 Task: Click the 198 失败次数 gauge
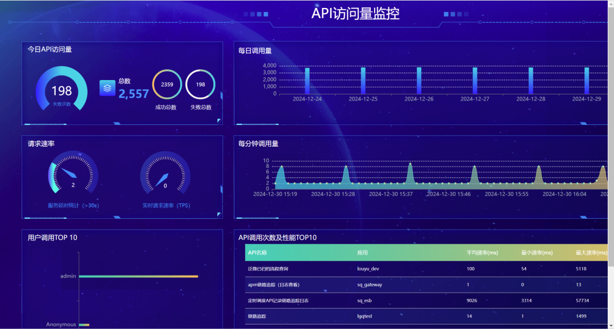point(61,90)
